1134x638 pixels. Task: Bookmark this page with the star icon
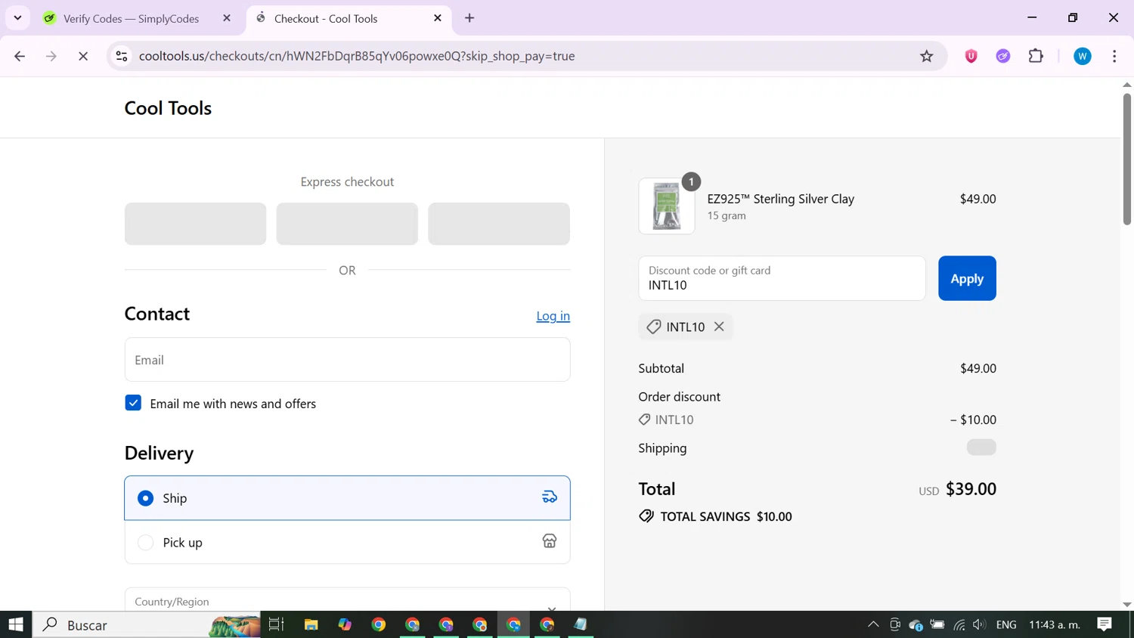[x=926, y=56]
